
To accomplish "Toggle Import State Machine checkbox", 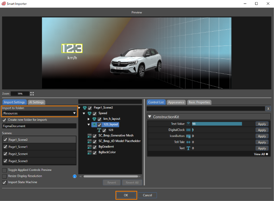I will [4, 182].
